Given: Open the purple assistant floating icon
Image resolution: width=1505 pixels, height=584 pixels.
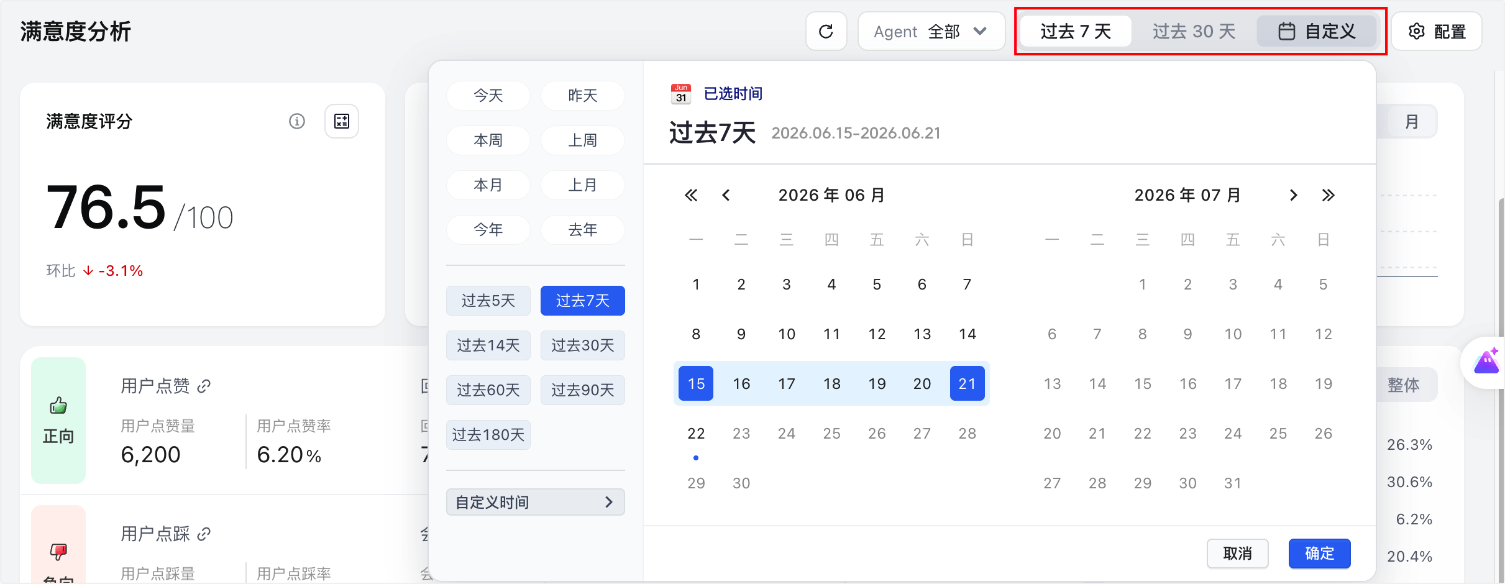Looking at the screenshot, I should (x=1486, y=362).
